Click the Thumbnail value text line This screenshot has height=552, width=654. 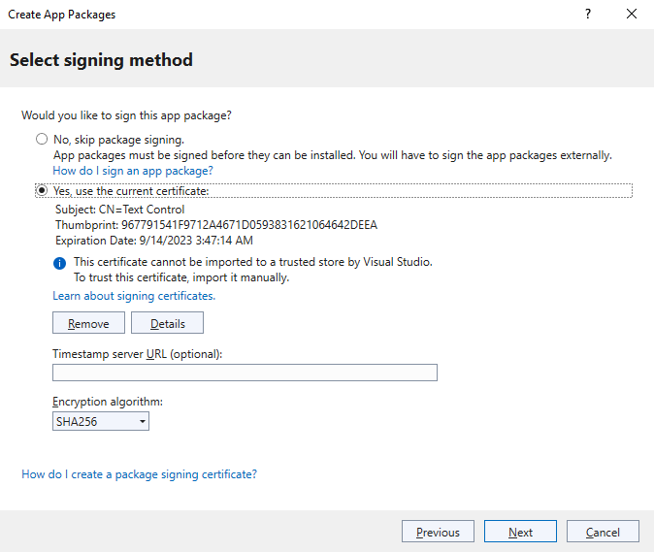pyautogui.click(x=216, y=225)
